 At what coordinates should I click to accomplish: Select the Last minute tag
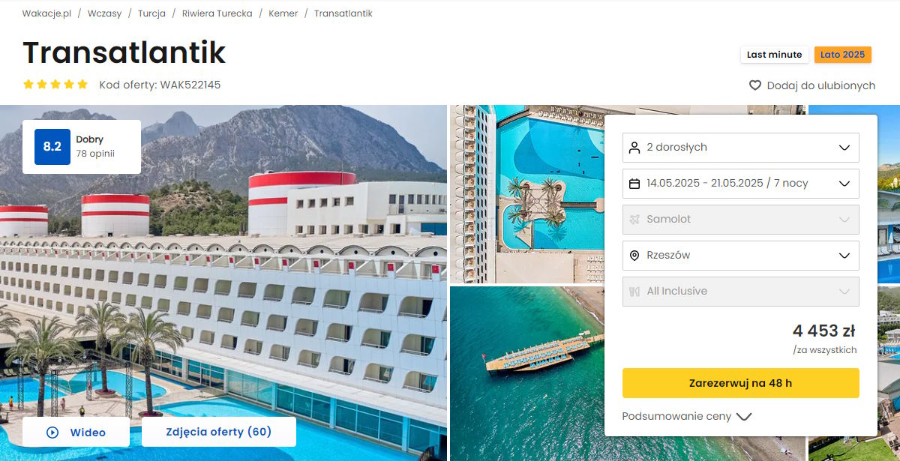click(775, 55)
